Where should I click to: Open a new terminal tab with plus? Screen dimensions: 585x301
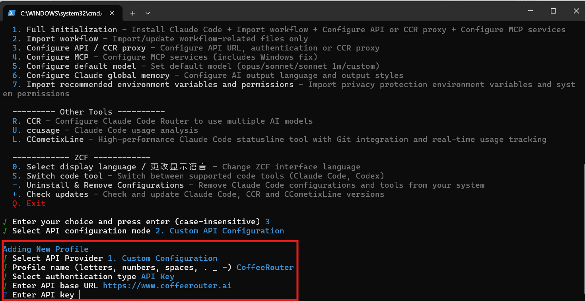click(x=133, y=13)
